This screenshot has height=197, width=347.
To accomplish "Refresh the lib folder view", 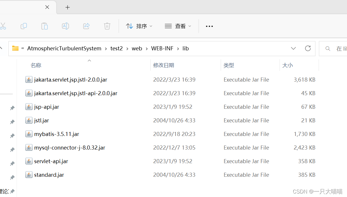I will click(x=308, y=48).
